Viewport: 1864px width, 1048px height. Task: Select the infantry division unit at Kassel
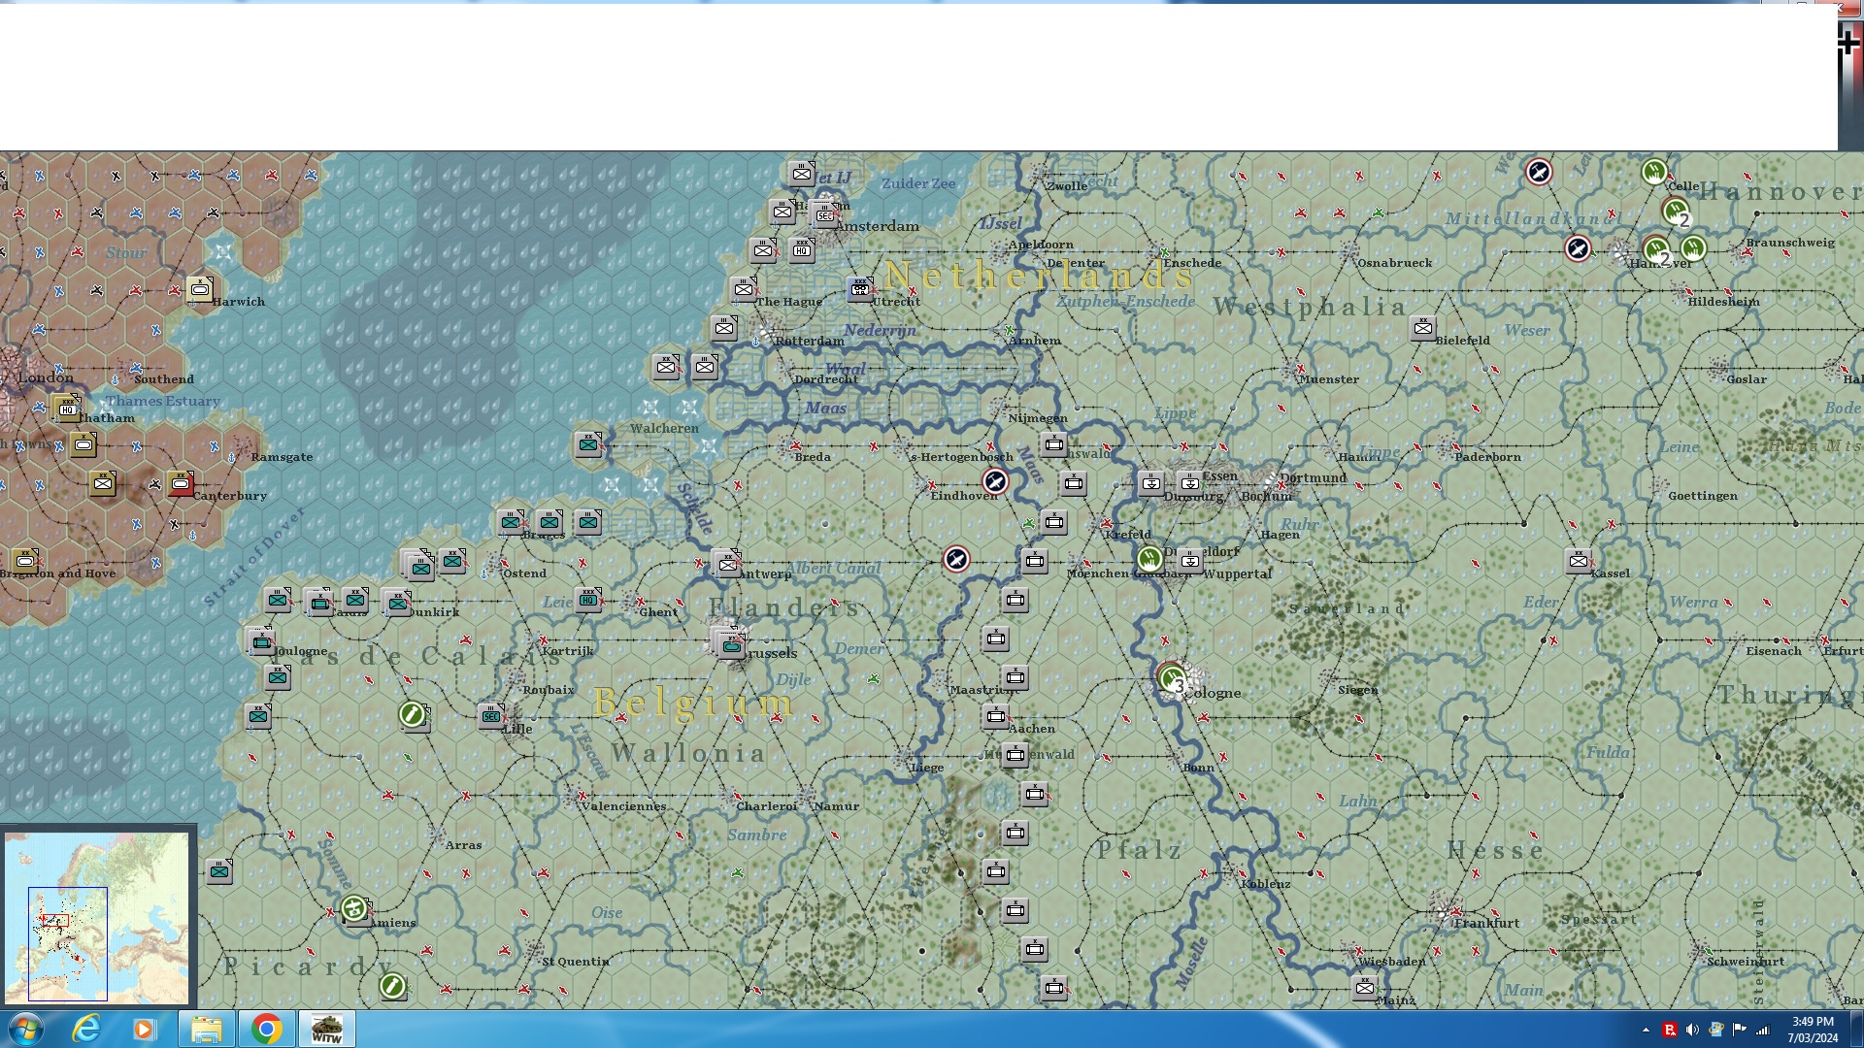[1578, 561]
